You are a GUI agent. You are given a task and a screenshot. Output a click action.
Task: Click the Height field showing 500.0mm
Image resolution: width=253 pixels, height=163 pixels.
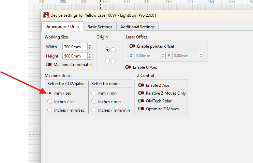(75, 56)
